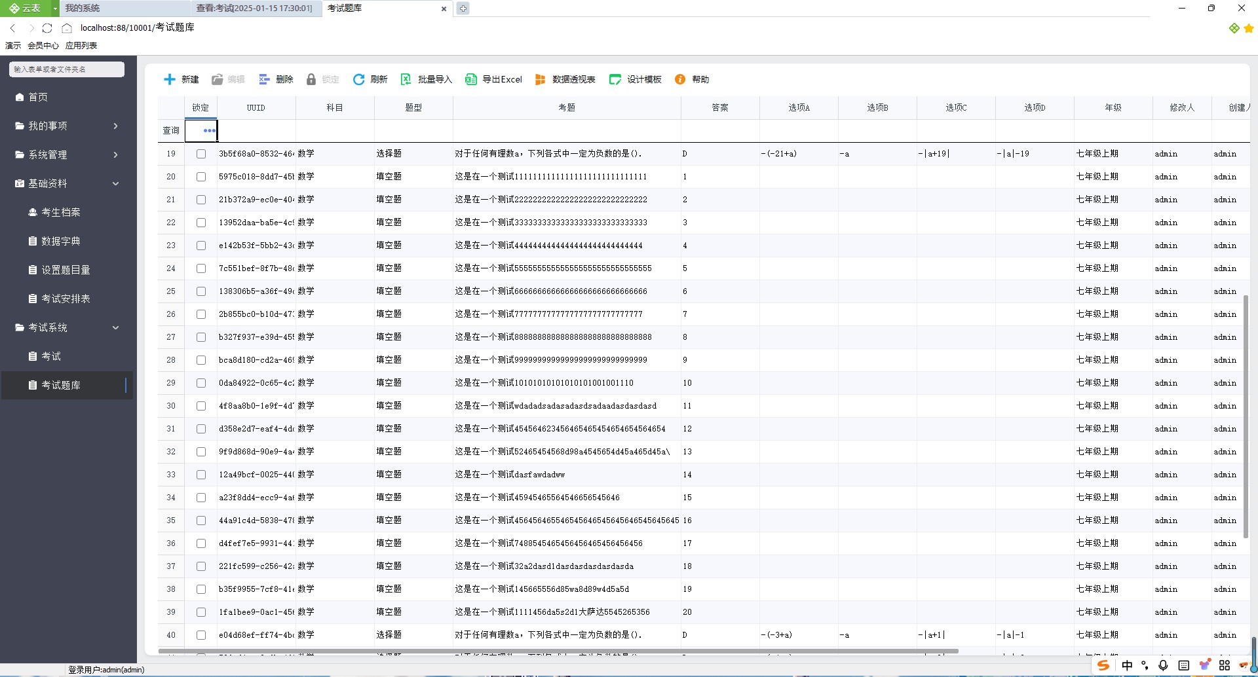Screen dimensions: 1258x677
Task: Click the 新建 (New) toolbar button
Action: 181,79
